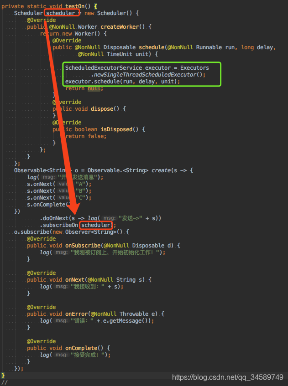Select the "接受完成！" string literal
Image resolution: width=288 pixels, height=386 pixels.
point(89,355)
